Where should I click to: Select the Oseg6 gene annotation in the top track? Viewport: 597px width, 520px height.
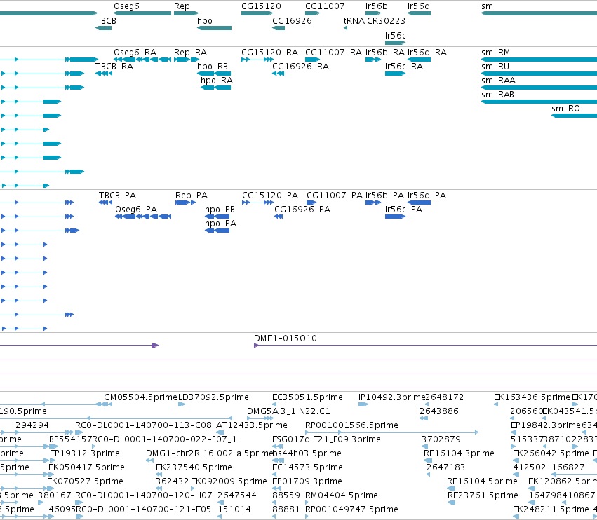tap(142, 13)
